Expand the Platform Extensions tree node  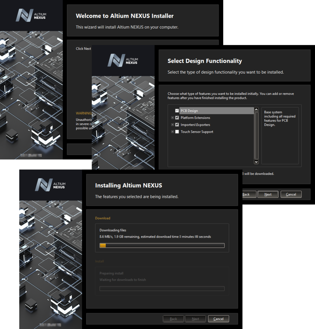point(172,118)
